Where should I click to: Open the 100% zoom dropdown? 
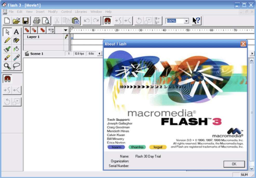click(186, 21)
